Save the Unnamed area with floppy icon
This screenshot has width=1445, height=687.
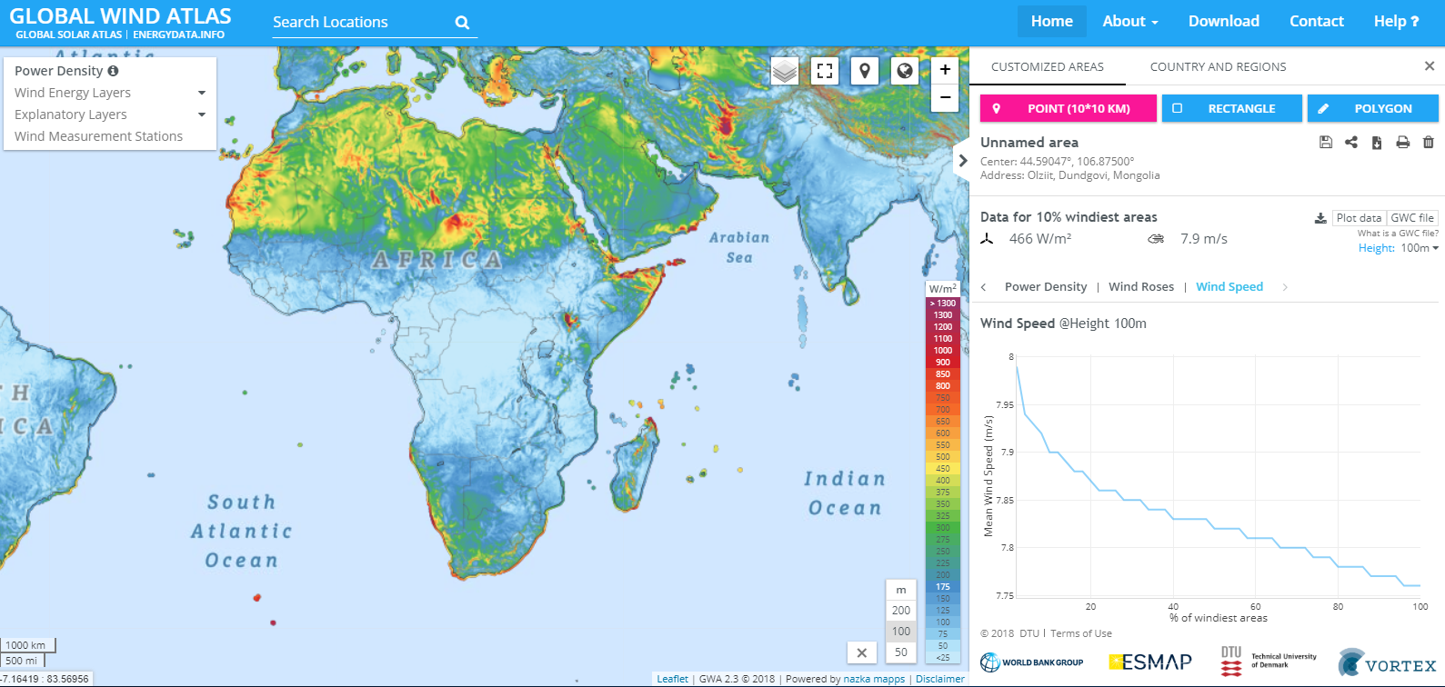pos(1326,143)
